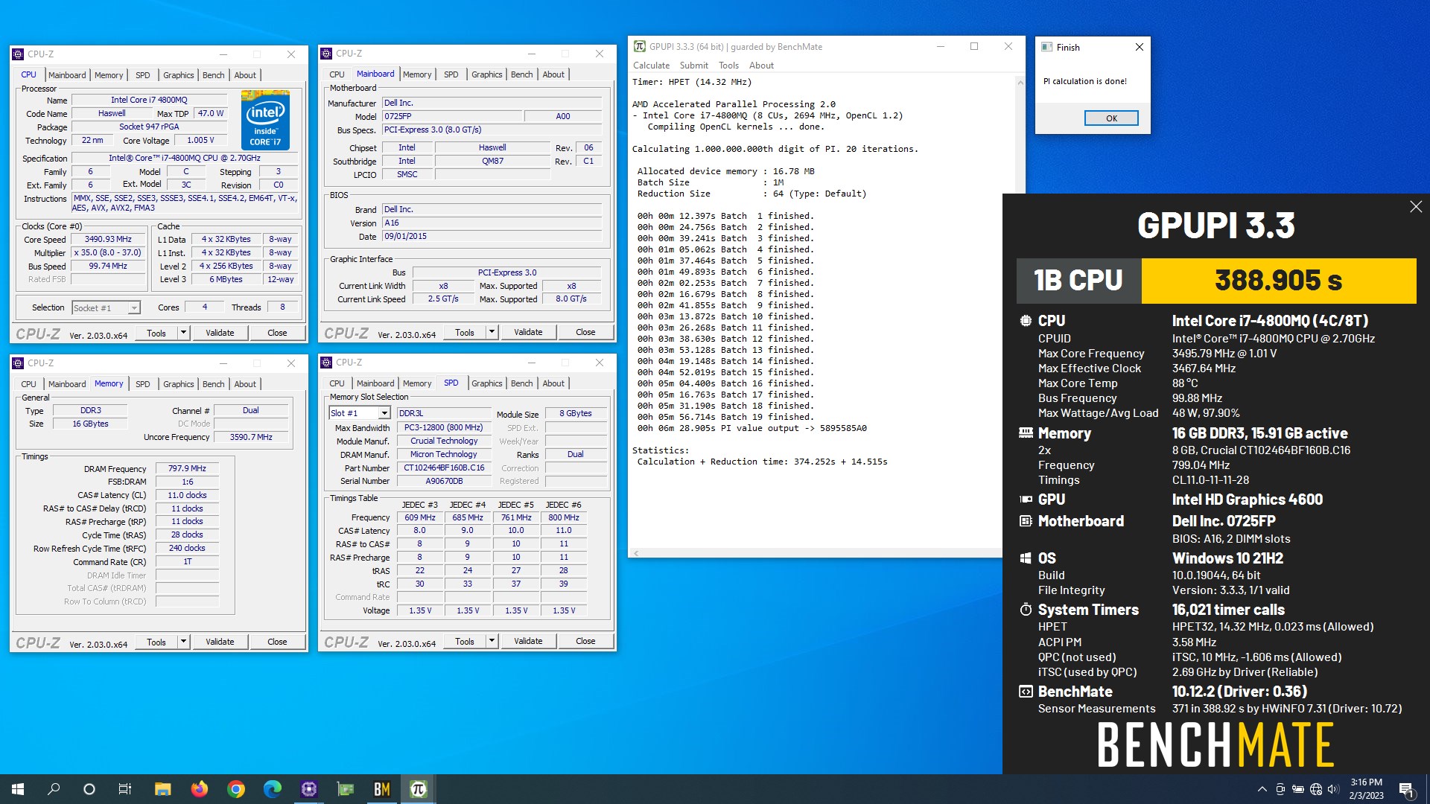Image resolution: width=1430 pixels, height=804 pixels.
Task: Click the green chip taskbar icon
Action: coord(345,789)
